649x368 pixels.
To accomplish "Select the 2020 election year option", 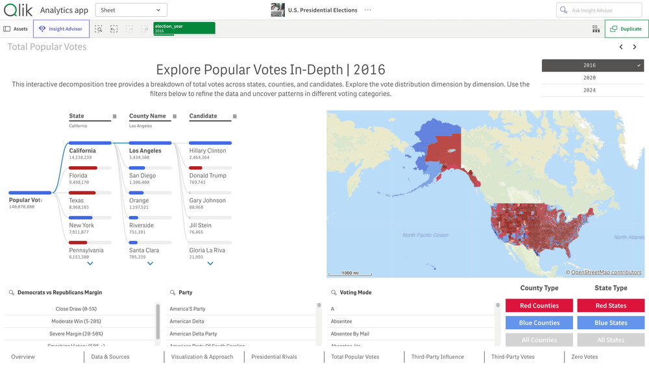I will pyautogui.click(x=589, y=78).
